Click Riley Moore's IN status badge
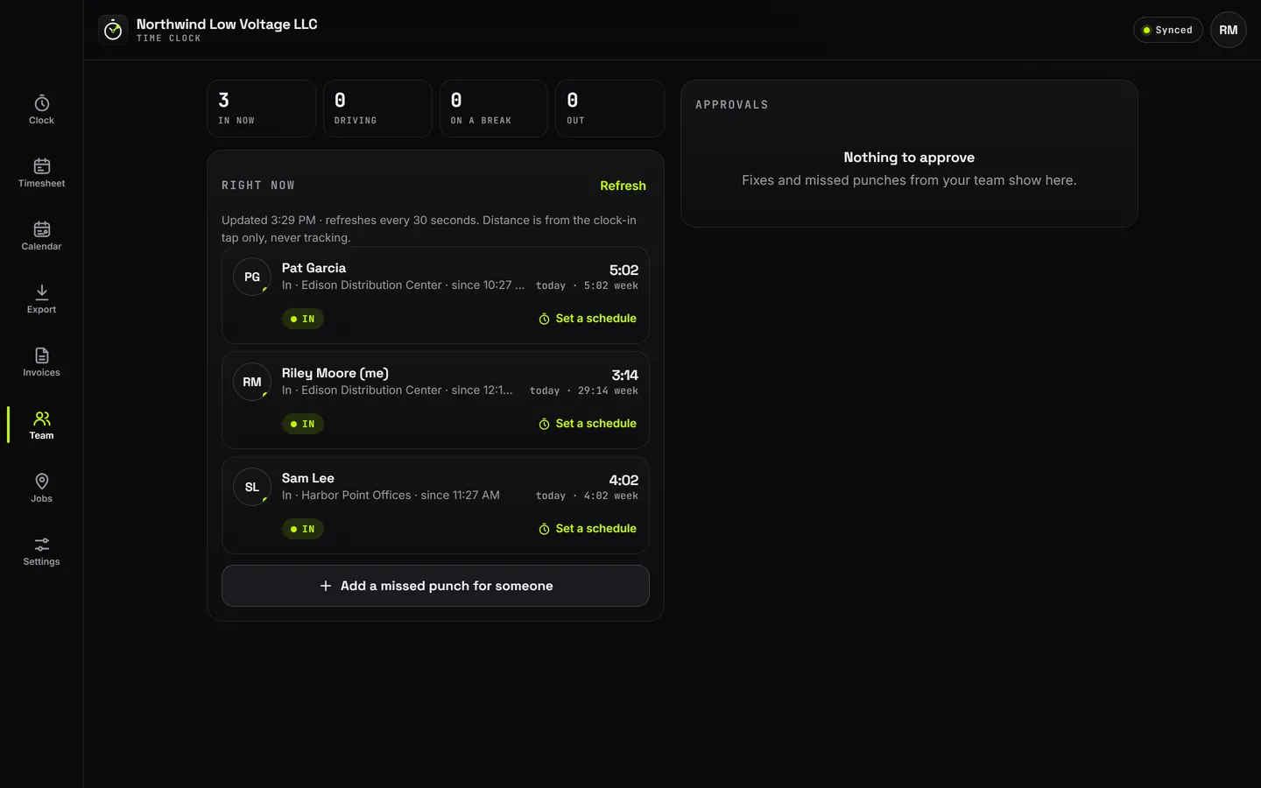The height and width of the screenshot is (788, 1261). pyautogui.click(x=303, y=424)
